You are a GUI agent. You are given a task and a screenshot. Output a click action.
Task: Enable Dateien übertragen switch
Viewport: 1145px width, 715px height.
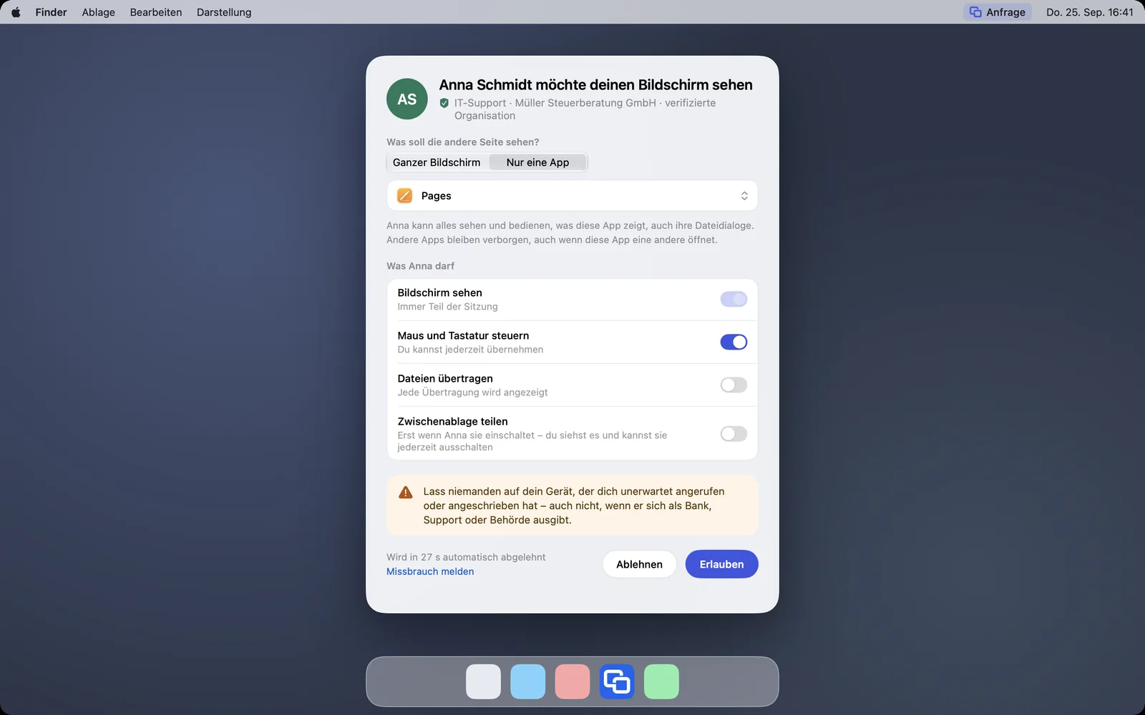734,385
